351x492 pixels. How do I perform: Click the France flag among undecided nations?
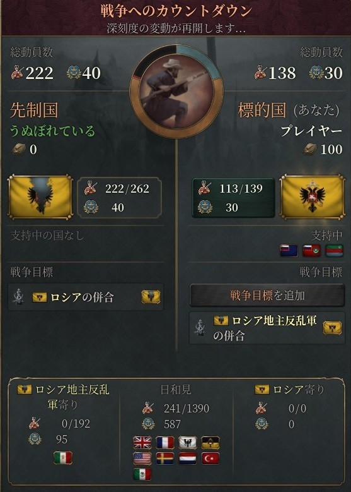click(x=165, y=443)
